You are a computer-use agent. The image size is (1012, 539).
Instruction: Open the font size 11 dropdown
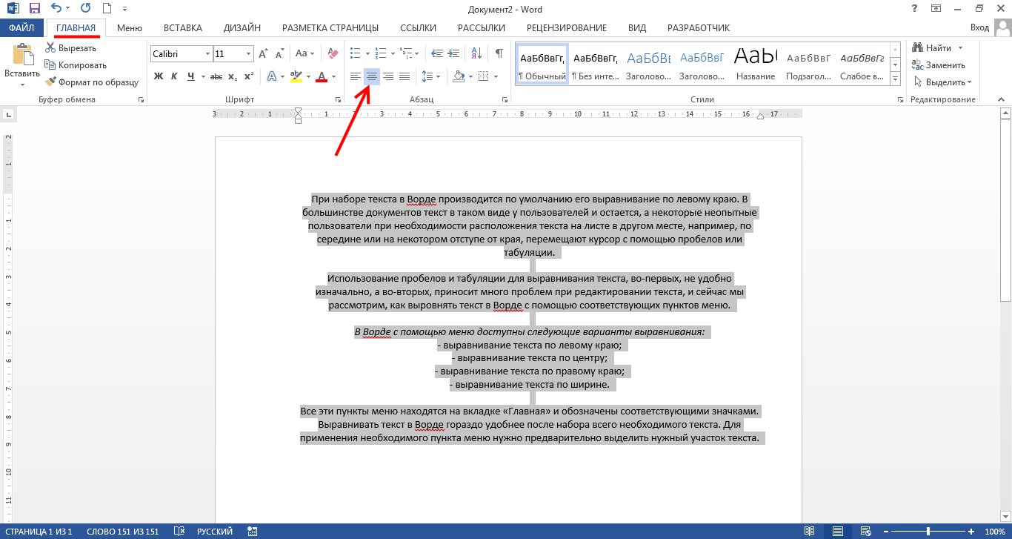248,54
